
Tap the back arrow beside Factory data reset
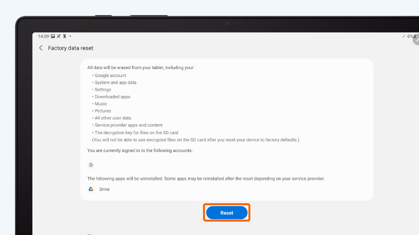point(41,48)
